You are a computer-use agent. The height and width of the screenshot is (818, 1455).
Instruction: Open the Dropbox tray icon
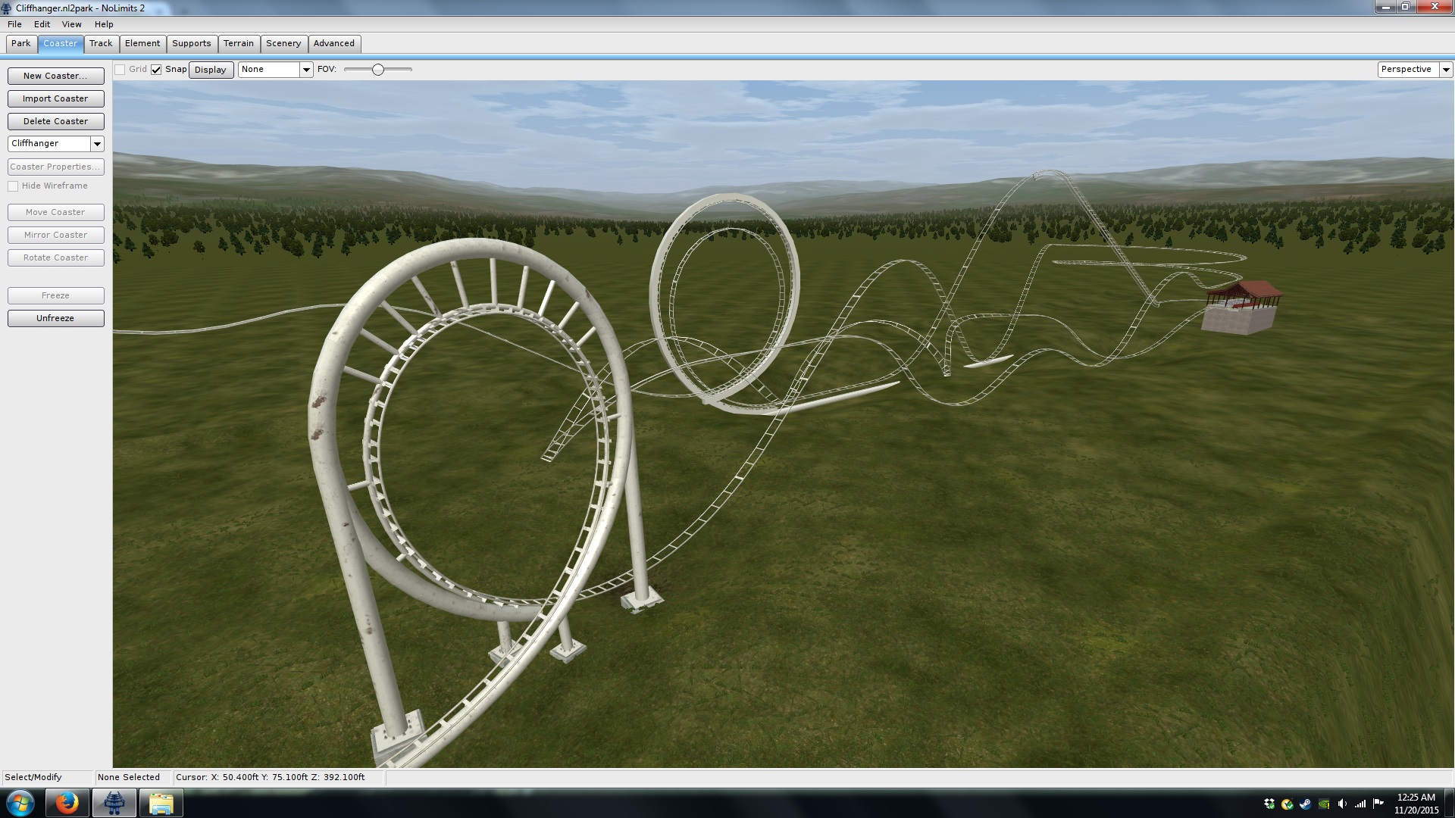coord(1269,804)
